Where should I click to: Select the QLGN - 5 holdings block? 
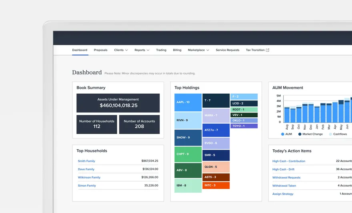click(216, 167)
